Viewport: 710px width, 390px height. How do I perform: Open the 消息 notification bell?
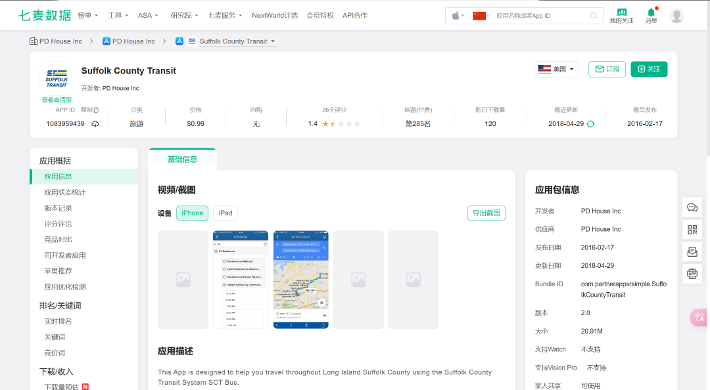(651, 16)
